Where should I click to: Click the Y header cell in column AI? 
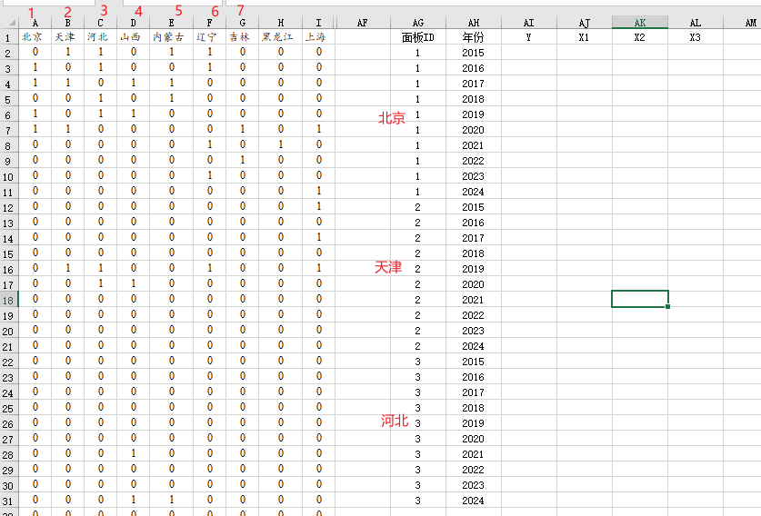coord(528,37)
